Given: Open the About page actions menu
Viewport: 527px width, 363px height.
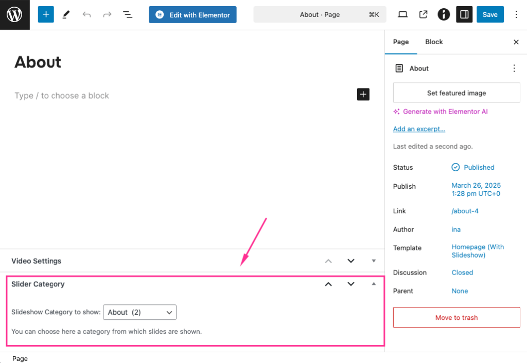Looking at the screenshot, I should (x=514, y=68).
